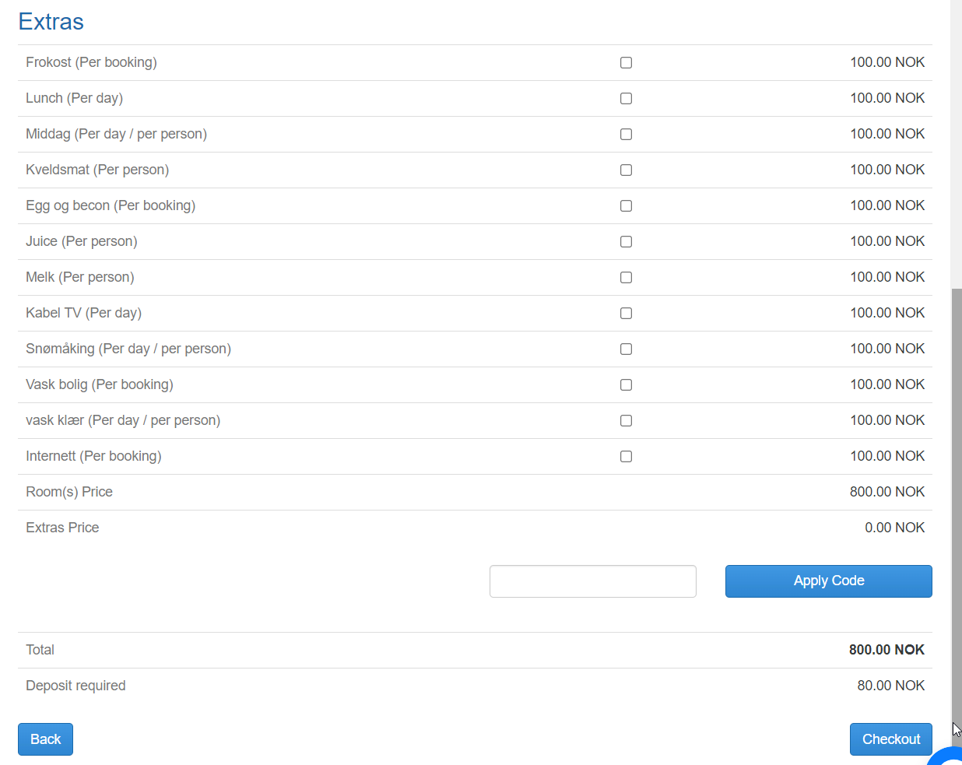Add Internett to the booking
This screenshot has height=765, width=962.
[626, 457]
